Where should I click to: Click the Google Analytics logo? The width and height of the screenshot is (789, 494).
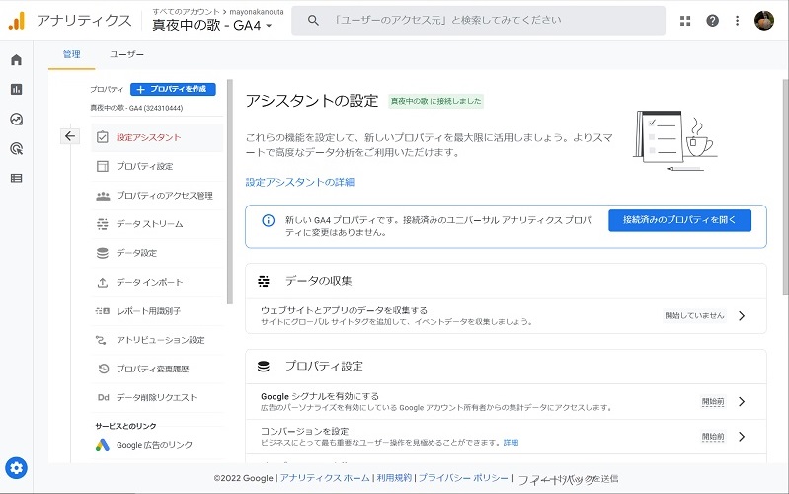(x=17, y=21)
